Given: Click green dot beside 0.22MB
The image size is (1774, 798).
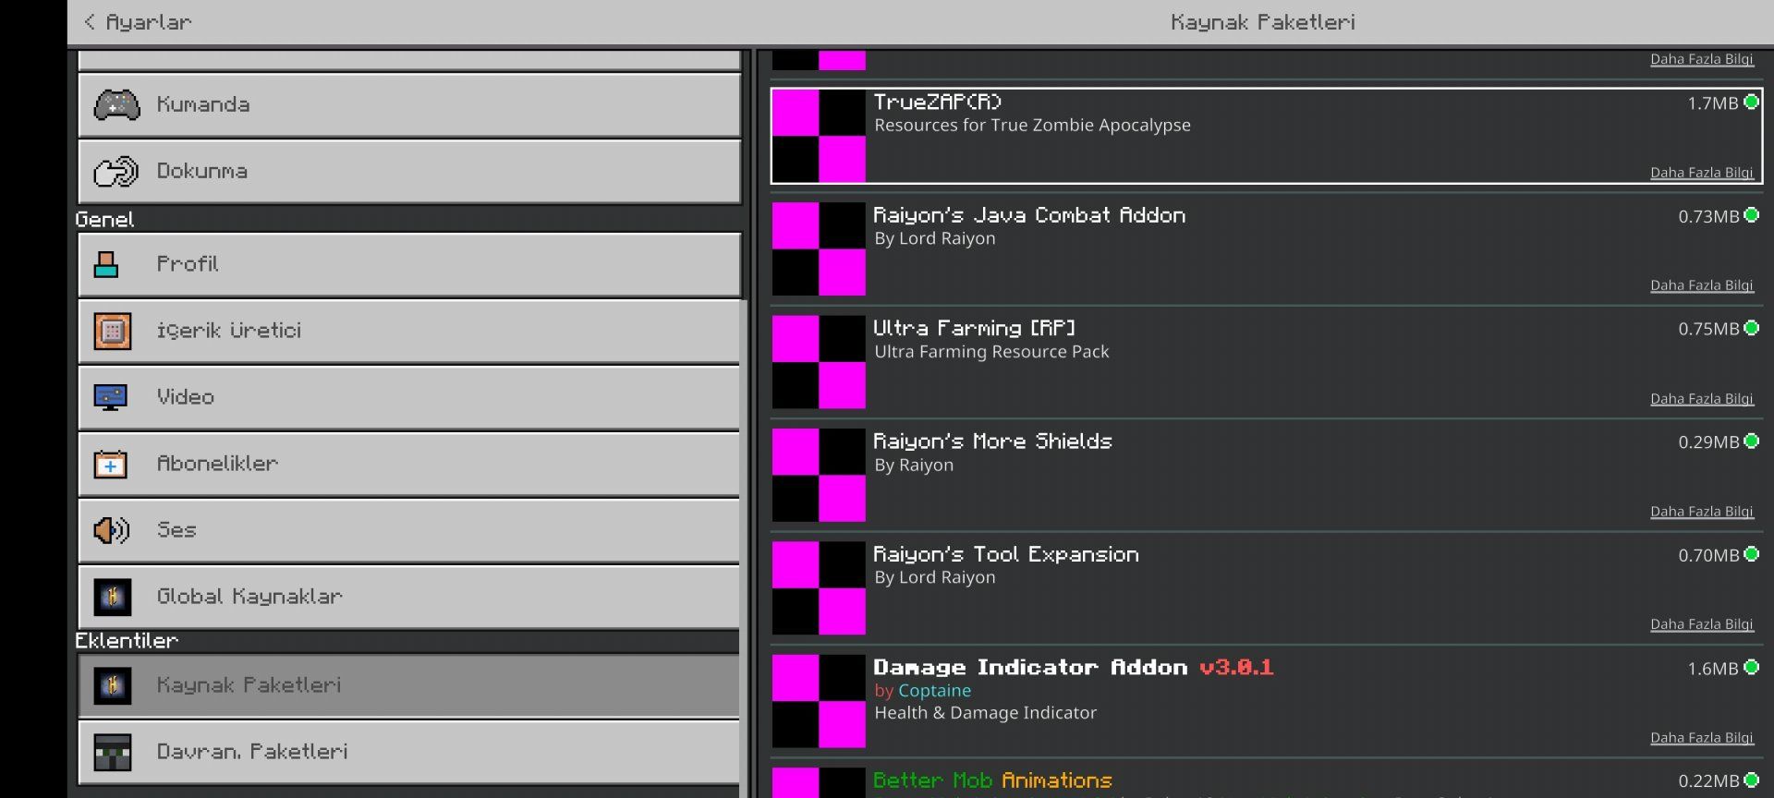Looking at the screenshot, I should [x=1751, y=780].
